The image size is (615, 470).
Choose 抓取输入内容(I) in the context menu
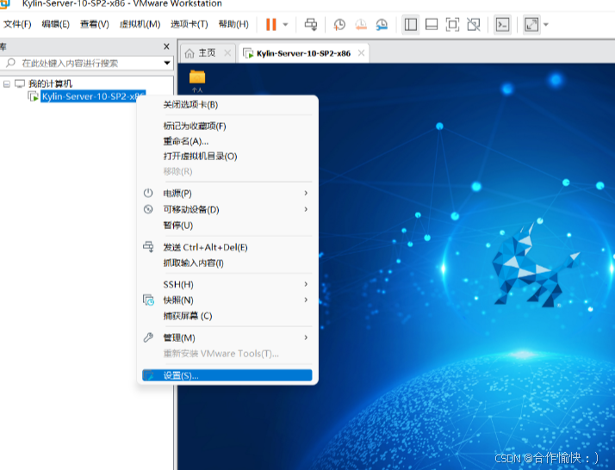click(x=227, y=263)
